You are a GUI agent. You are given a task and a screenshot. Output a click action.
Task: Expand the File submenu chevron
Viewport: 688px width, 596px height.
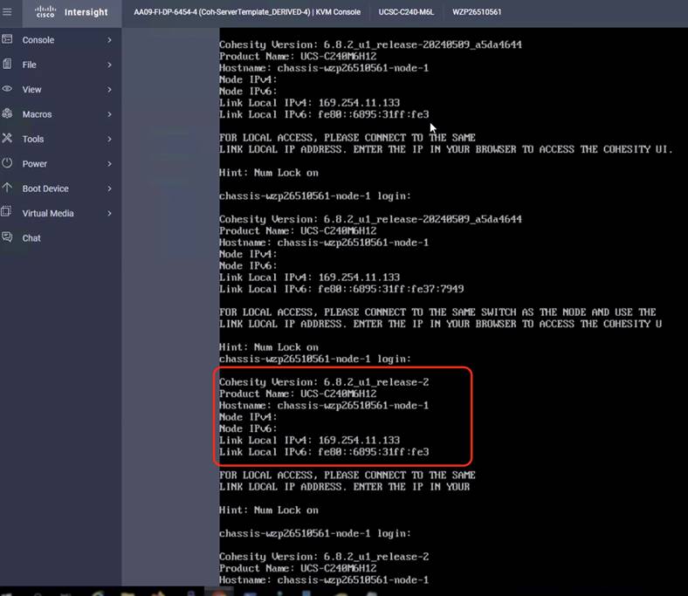(109, 65)
